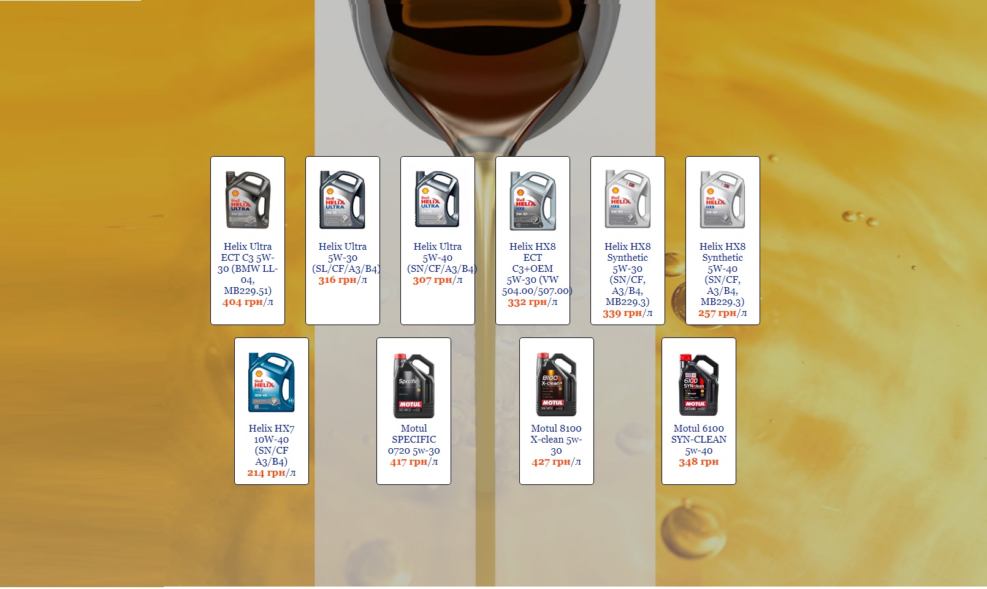
Task: Open the Helix Ultra 5W-30 (SL/CF/A3/B4) product image
Action: (x=343, y=200)
